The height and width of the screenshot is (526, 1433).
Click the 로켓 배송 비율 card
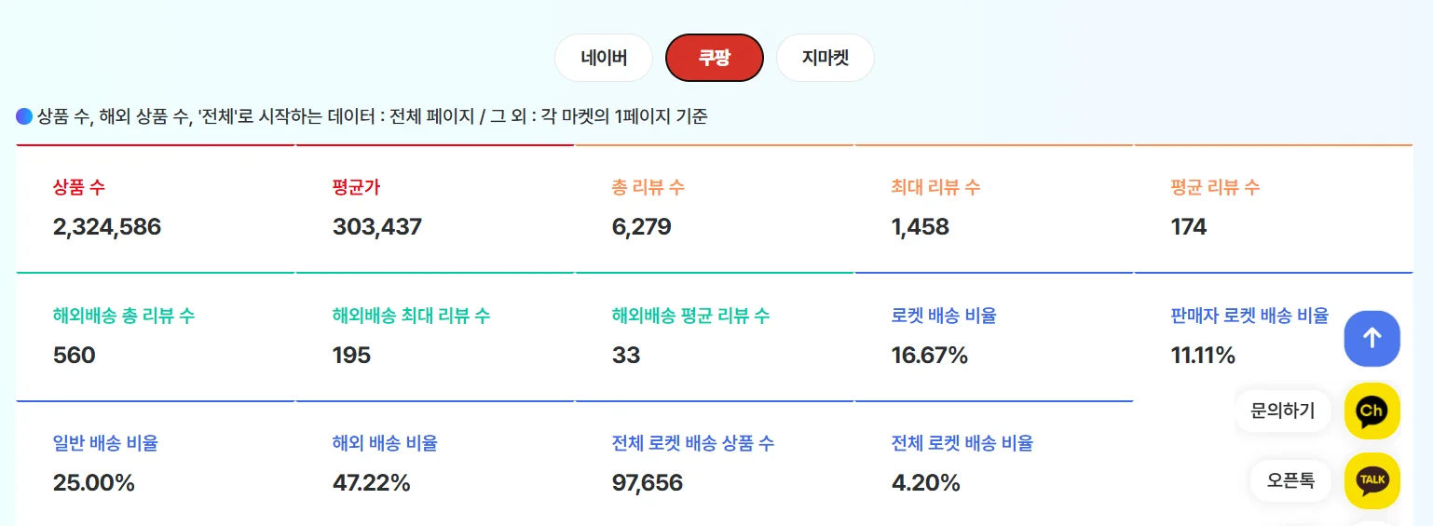point(993,336)
